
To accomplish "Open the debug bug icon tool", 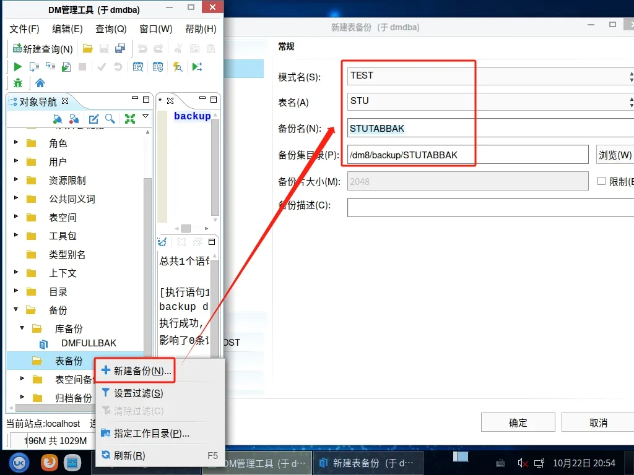I will (17, 83).
